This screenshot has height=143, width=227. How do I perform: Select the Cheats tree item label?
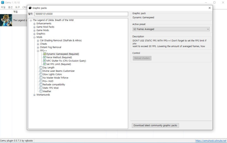pyautogui.click(x=43, y=44)
